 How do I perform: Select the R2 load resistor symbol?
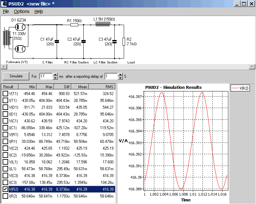(124, 42)
